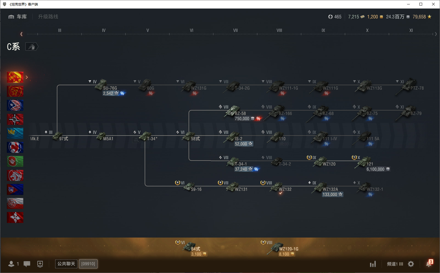The height and width of the screenshot is (273, 440).
Task: Select the BZ-79 tier XI tank
Action: coord(409,112)
